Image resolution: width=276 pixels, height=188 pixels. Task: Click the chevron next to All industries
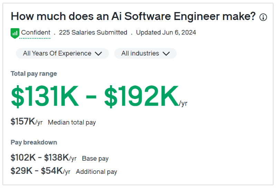[x=166, y=53]
